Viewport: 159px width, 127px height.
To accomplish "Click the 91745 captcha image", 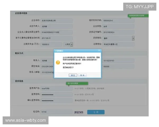I will (79, 112).
